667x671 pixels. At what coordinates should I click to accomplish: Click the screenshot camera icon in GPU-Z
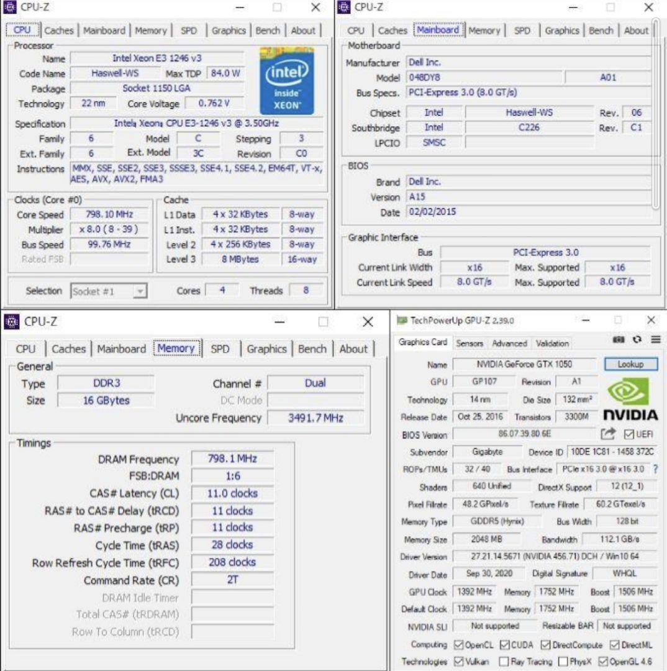(618, 339)
